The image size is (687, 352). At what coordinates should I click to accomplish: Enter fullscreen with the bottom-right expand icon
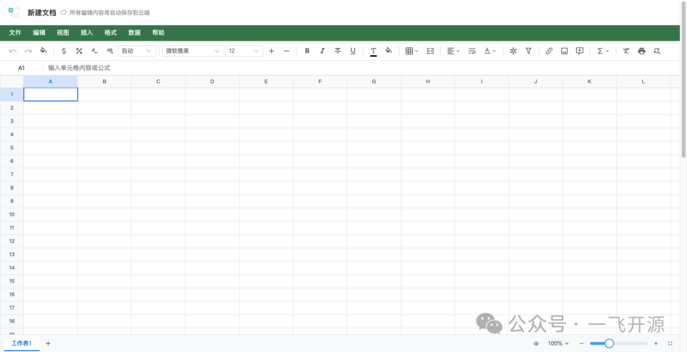point(670,344)
